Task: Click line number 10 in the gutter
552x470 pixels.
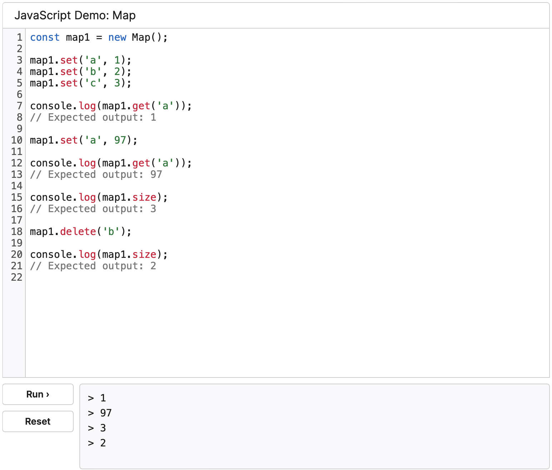Action: point(16,140)
